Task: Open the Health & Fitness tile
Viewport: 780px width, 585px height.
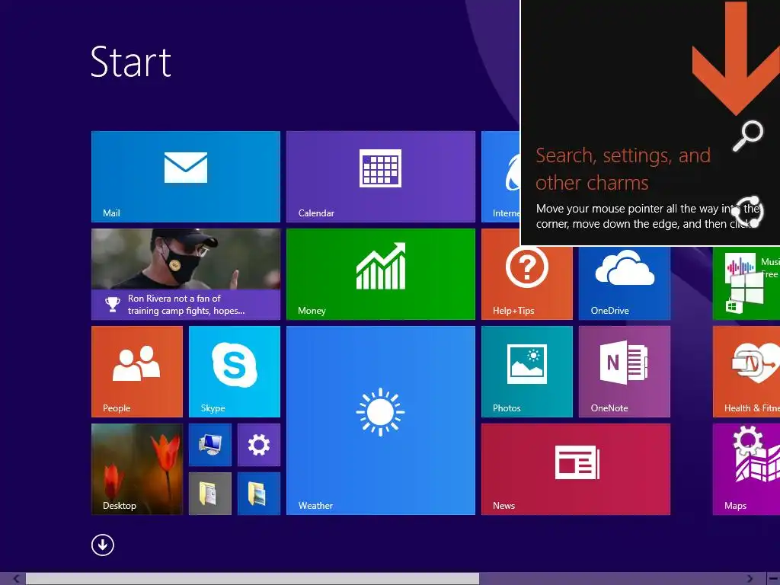Action: [746, 372]
